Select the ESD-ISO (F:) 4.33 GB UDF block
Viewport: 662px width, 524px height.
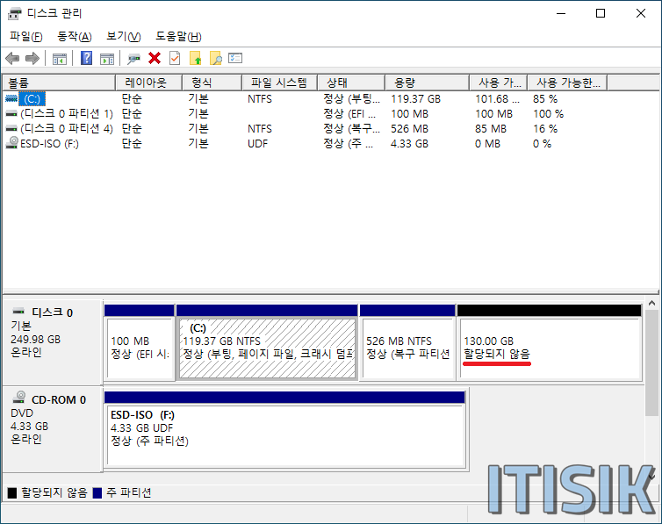[285, 430]
